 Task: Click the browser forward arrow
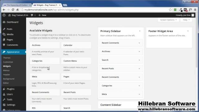point(8,10)
